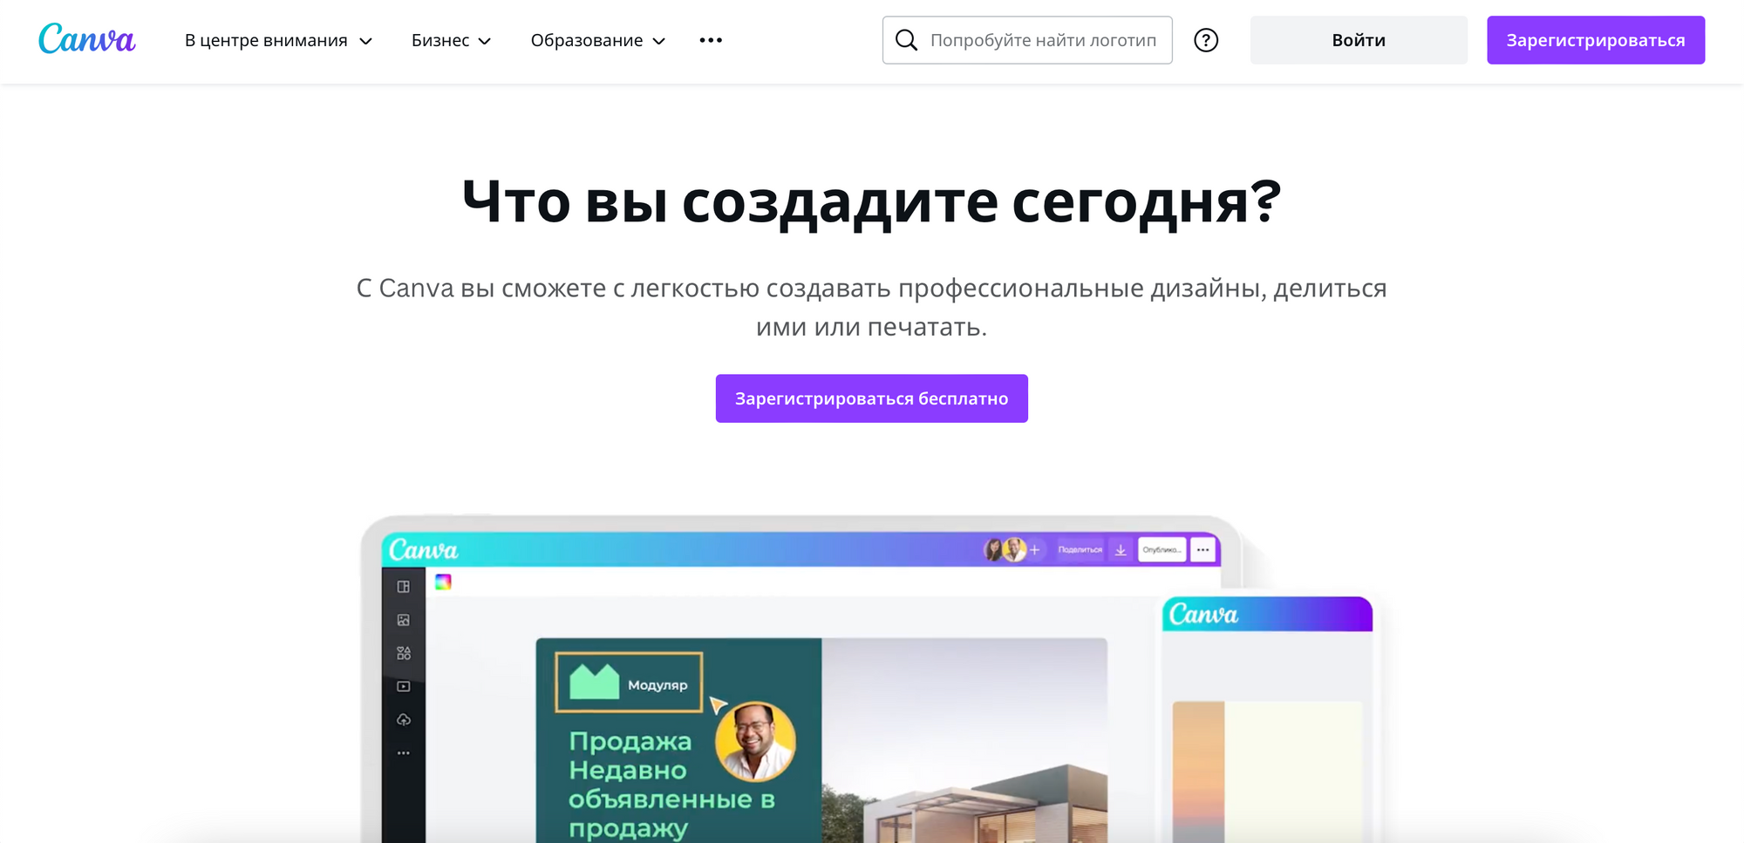Select the photos icon in preview sidebar
Image resolution: width=1744 pixels, height=843 pixels.
pyautogui.click(x=404, y=620)
